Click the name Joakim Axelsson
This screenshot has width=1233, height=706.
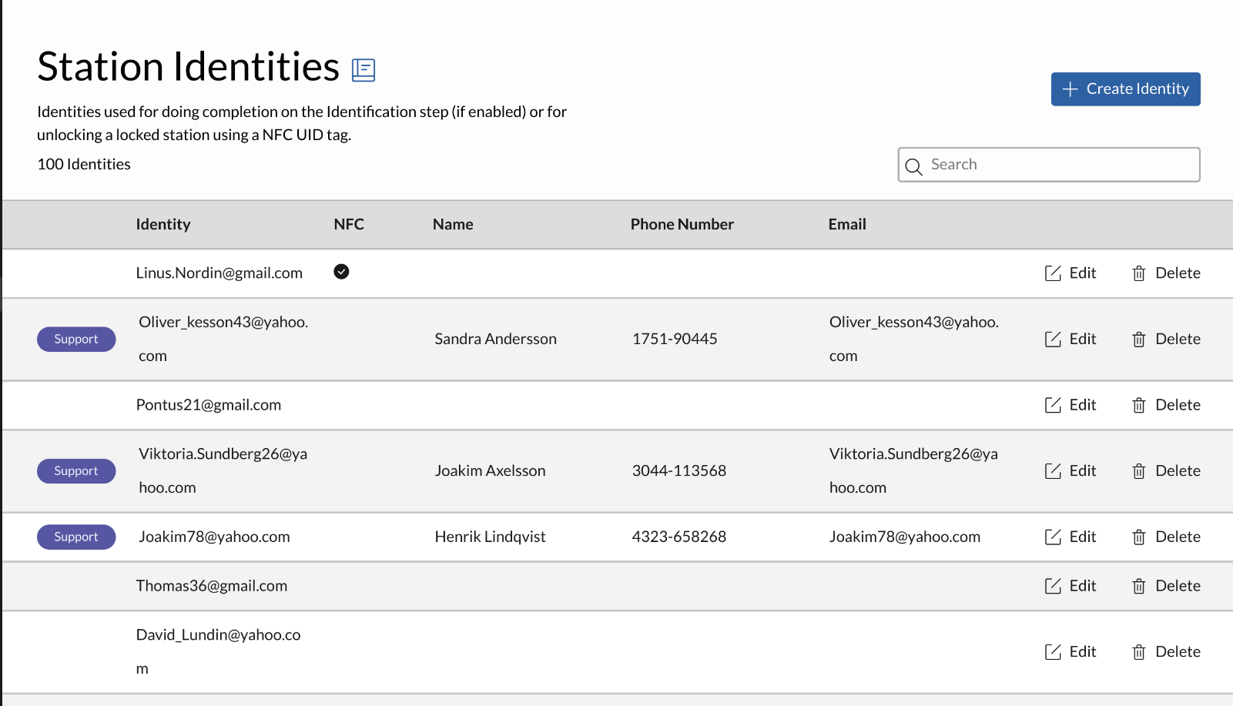(x=490, y=471)
